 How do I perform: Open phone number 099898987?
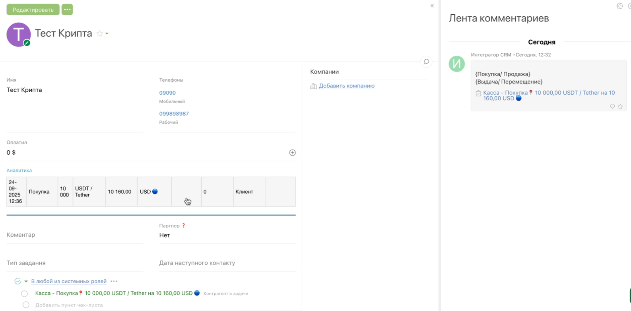coord(174,114)
